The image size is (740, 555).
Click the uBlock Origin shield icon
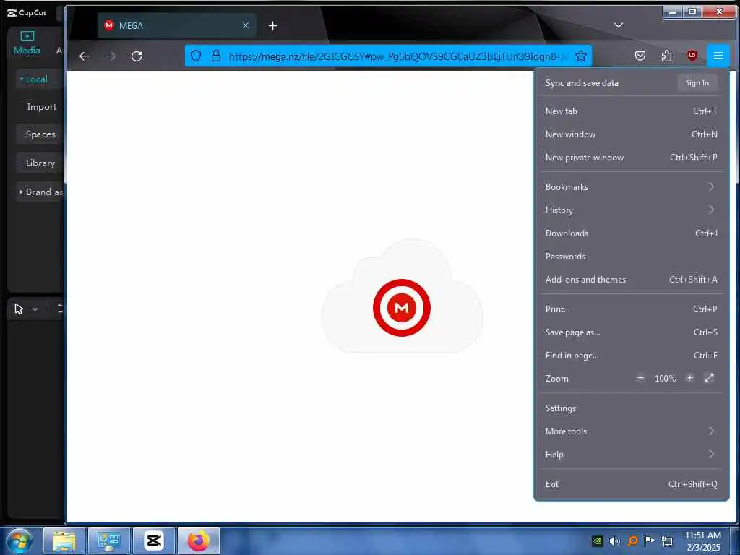click(692, 56)
